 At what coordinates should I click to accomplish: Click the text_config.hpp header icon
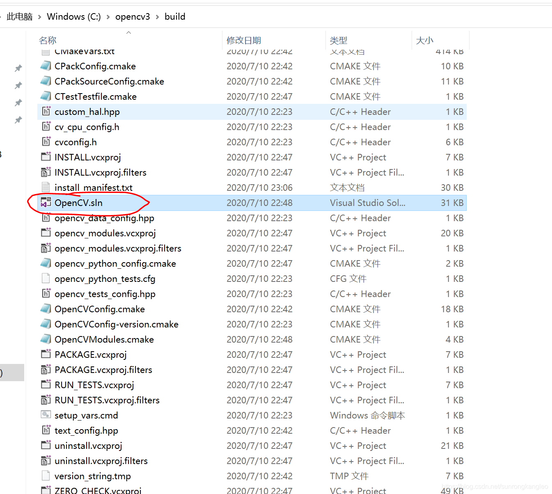(46, 430)
